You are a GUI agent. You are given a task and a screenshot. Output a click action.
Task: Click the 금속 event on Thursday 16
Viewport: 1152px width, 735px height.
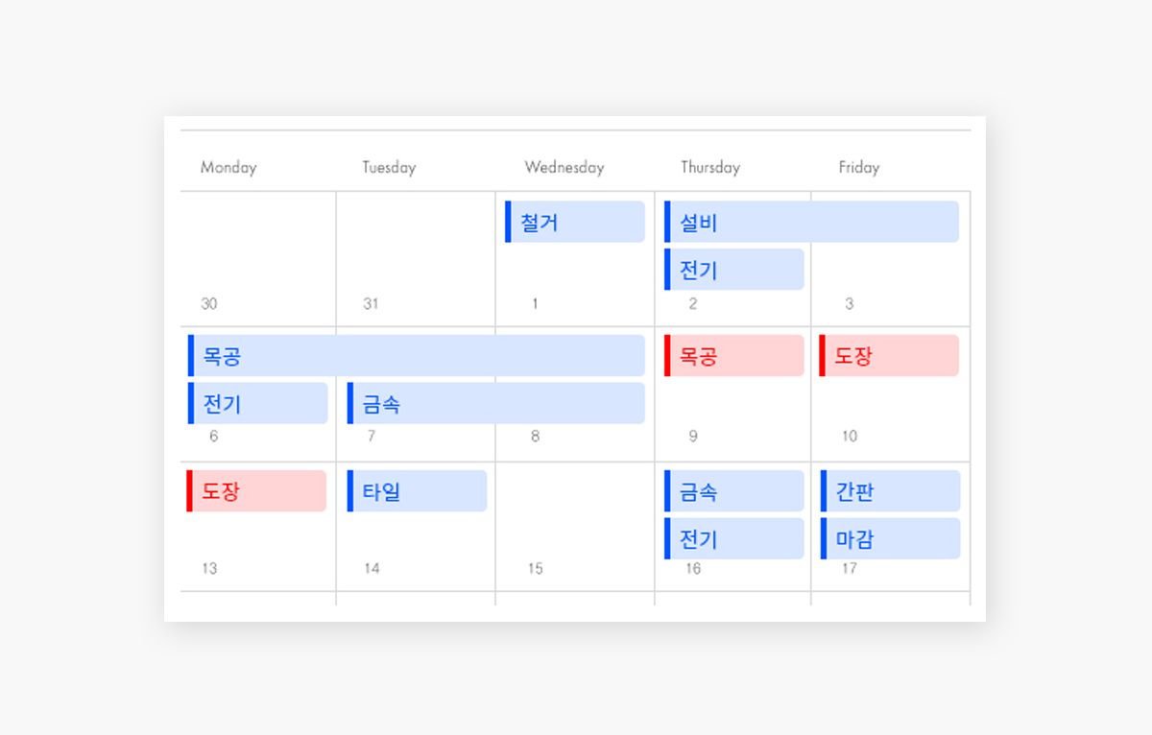tap(734, 491)
